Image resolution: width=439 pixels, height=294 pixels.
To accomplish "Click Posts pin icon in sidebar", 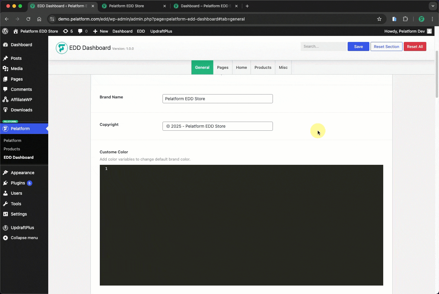I will coord(5,58).
